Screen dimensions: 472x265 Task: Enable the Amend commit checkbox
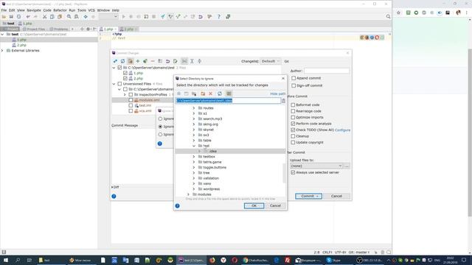(294, 78)
